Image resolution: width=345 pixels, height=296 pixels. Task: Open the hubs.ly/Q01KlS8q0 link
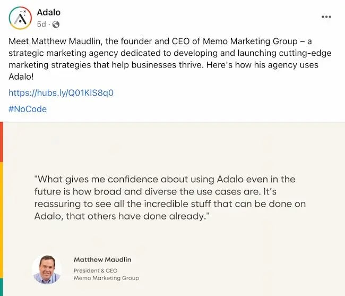61,93
